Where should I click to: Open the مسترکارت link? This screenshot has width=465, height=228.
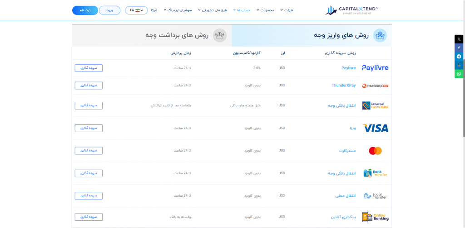click(347, 151)
